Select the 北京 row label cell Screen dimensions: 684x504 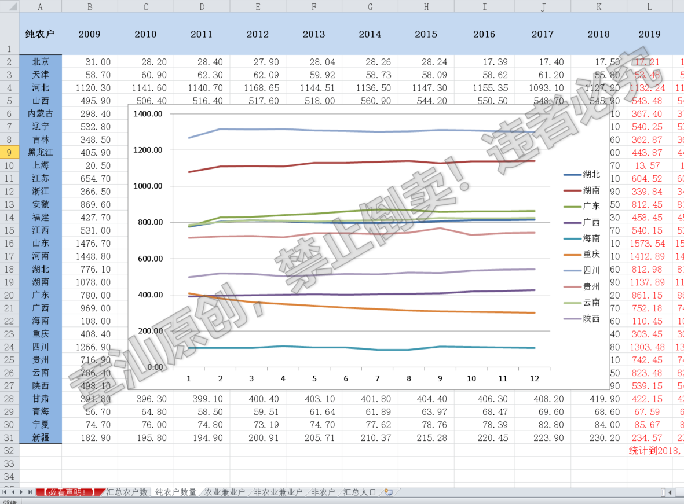click(x=40, y=62)
